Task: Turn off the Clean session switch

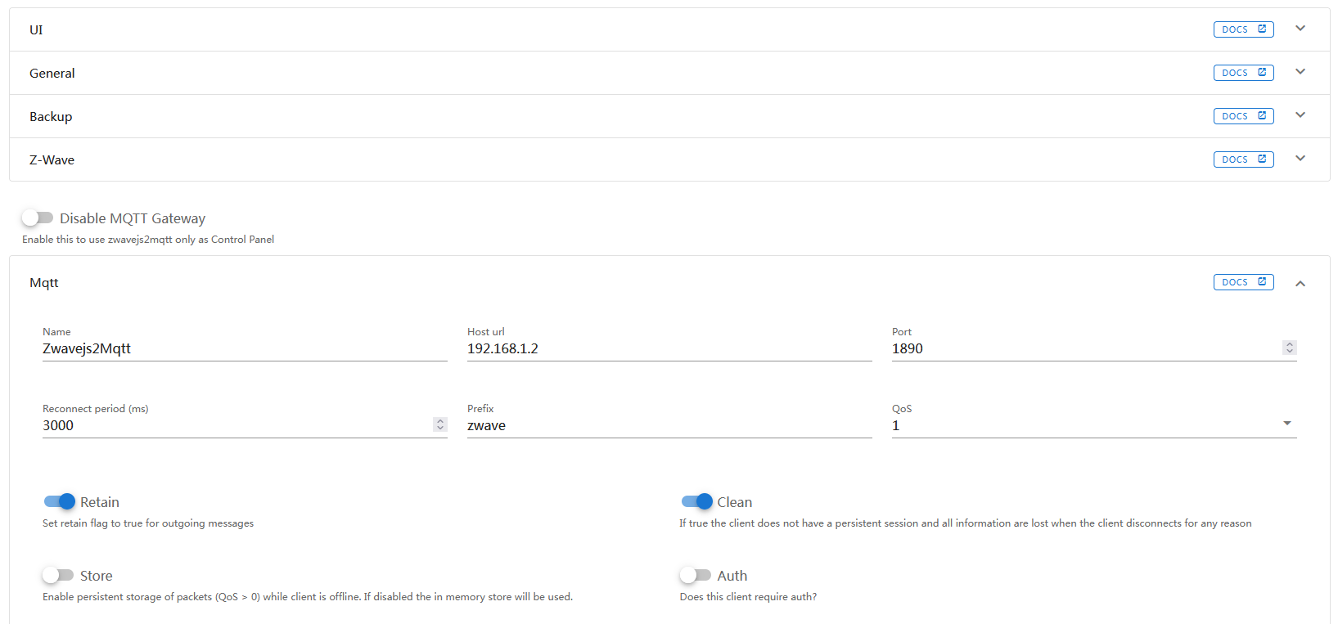Action: point(696,501)
